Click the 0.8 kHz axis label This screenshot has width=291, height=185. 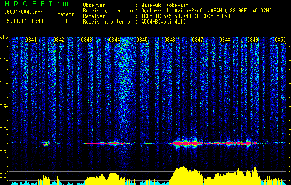(4, 129)
